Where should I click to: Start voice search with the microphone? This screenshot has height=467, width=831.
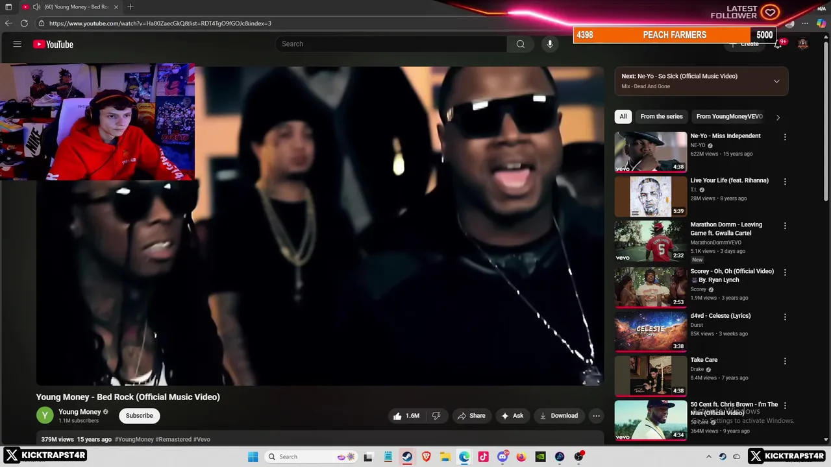[x=550, y=44]
